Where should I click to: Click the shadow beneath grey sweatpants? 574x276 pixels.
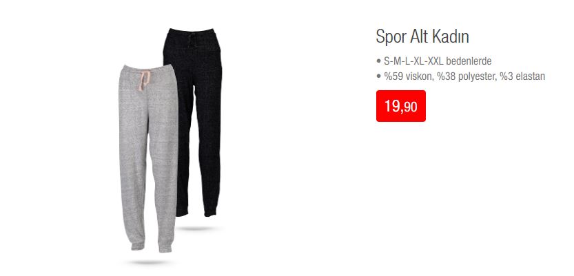click(147, 262)
